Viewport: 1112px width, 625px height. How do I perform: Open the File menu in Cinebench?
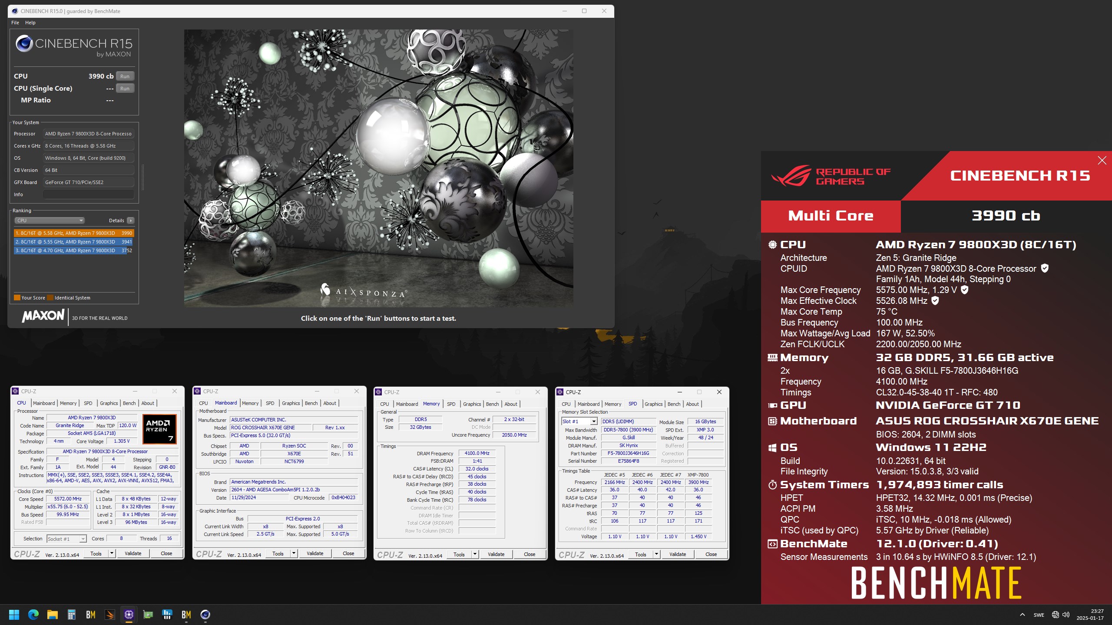point(15,23)
